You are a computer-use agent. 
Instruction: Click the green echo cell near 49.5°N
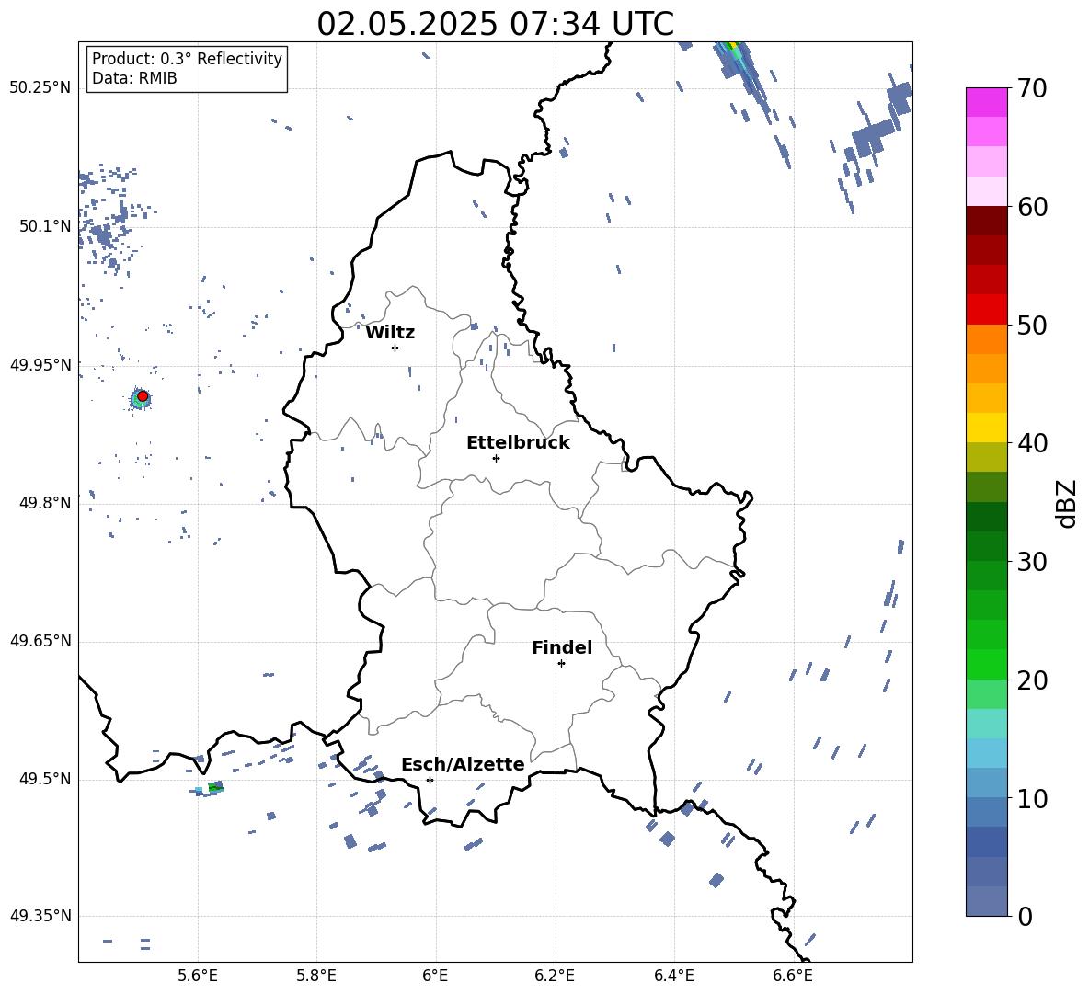tap(215, 787)
